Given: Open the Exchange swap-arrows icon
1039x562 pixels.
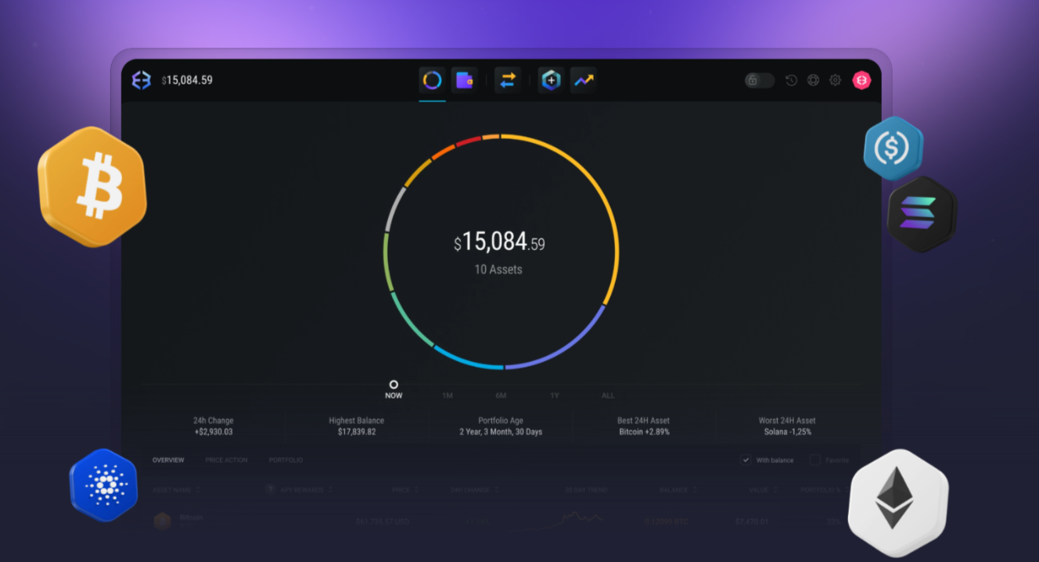Looking at the screenshot, I should (508, 80).
